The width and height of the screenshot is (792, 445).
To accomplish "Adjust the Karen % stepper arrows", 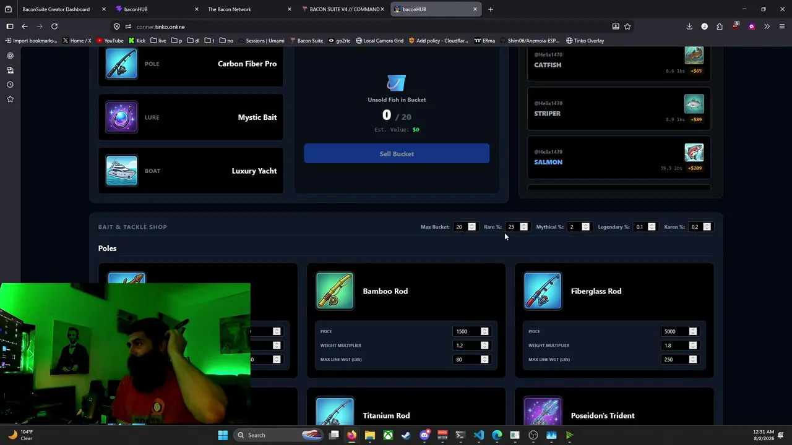I will 707,227.
